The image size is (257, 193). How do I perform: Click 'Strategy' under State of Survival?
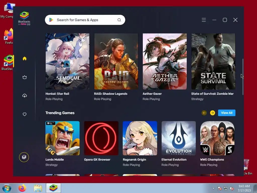click(x=197, y=99)
